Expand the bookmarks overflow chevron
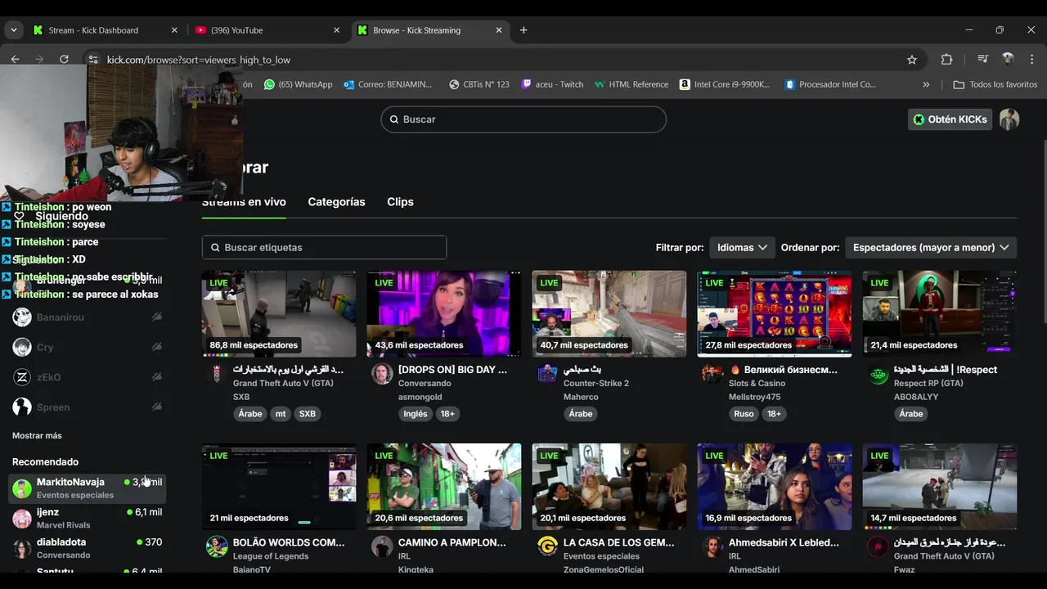The width and height of the screenshot is (1047, 589). 926,84
